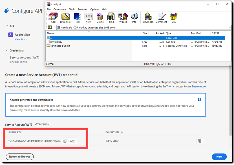Screen dimensions: 234x165
Task: Open the Options menu
Action: [94, 9]
